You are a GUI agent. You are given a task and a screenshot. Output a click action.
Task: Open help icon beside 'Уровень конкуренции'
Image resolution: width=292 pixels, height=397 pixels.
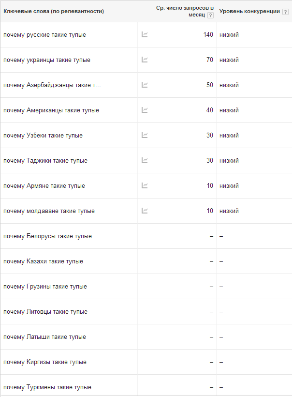[285, 12]
